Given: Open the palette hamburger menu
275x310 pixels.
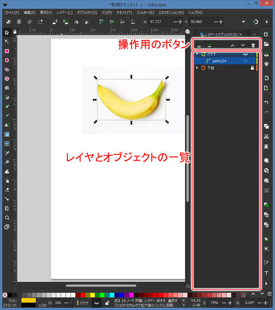Looking at the screenshot, I should (x=269, y=294).
